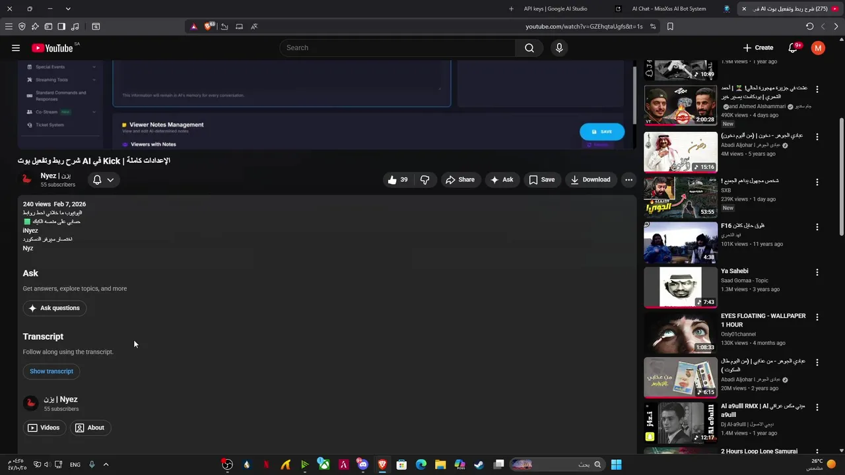Open the channel Videos button
Viewport: 845px width, 475px height.
(44, 427)
